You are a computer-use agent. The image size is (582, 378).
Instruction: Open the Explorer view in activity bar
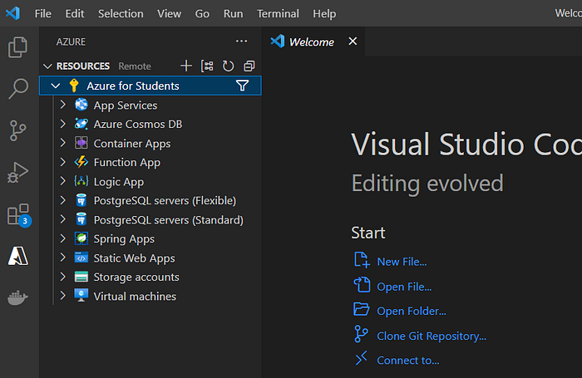click(x=18, y=47)
